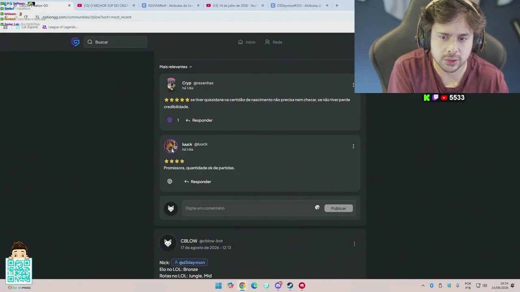Close the 'O MELHOR SUP DO CBLOW' tab
520x292 pixels.
pos(134,6)
